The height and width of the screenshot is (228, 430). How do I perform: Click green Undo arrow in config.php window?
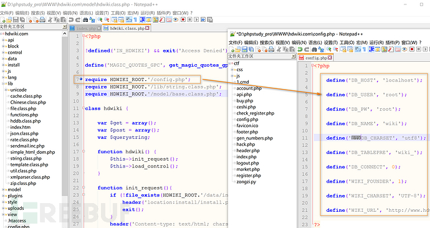300,49
